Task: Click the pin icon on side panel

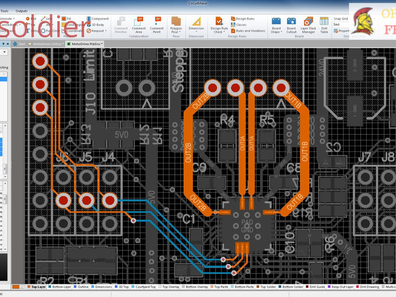Action: tap(3, 44)
